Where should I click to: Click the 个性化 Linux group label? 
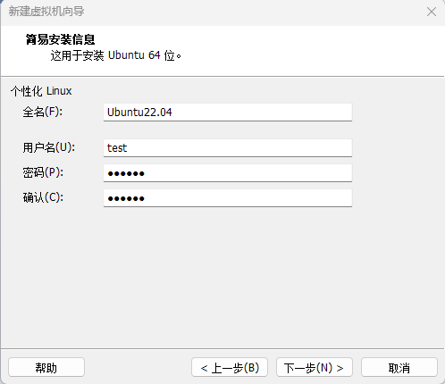41,91
